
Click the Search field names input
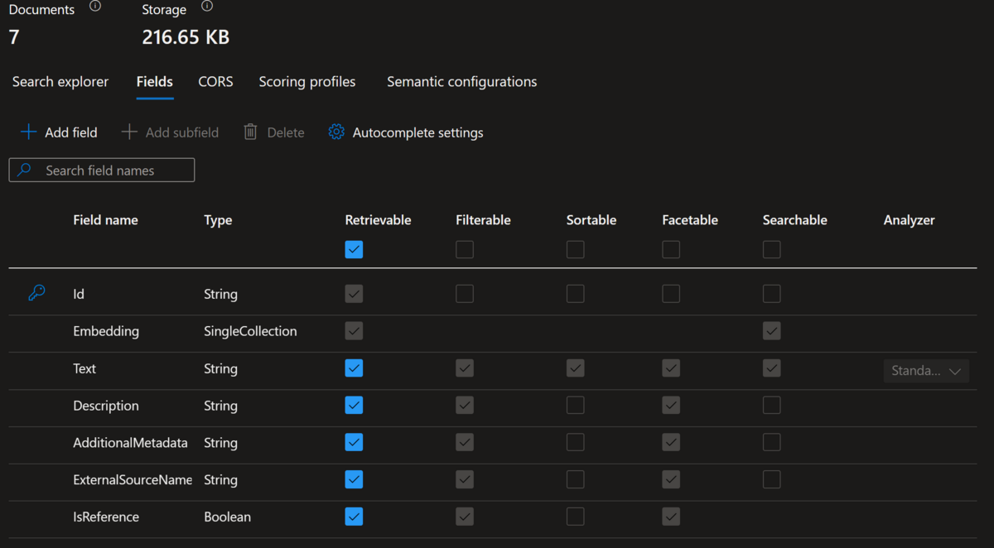tap(112, 171)
